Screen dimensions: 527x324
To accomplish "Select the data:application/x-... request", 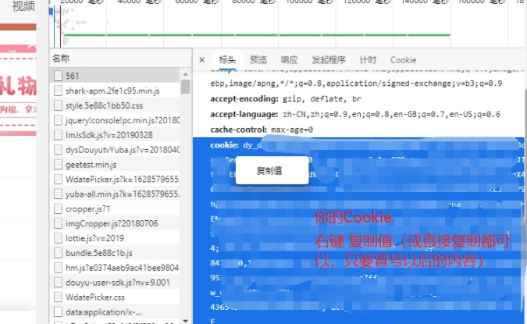I will [115, 312].
